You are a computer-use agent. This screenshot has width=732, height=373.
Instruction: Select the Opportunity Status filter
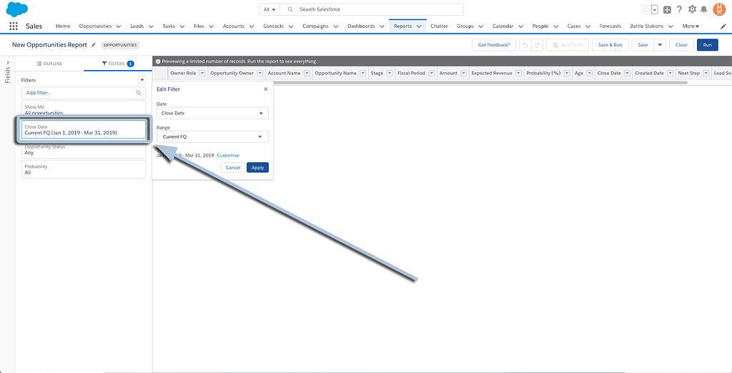pyautogui.click(x=84, y=149)
